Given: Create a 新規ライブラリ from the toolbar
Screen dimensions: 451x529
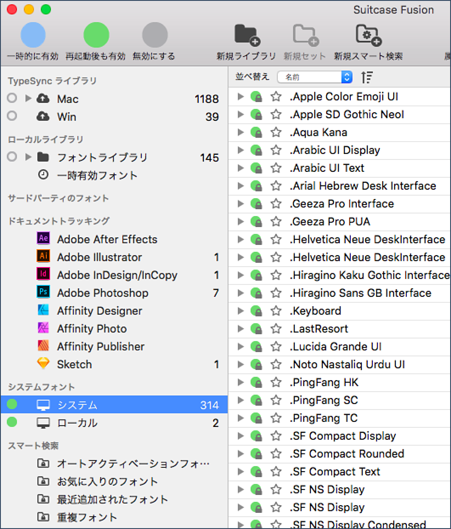Looking at the screenshot, I should pyautogui.click(x=247, y=35).
